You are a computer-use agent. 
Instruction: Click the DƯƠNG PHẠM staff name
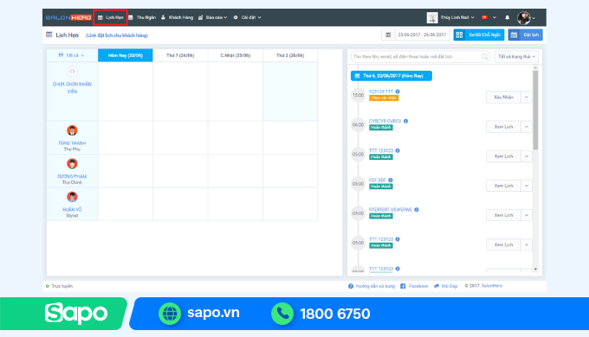tap(72, 176)
